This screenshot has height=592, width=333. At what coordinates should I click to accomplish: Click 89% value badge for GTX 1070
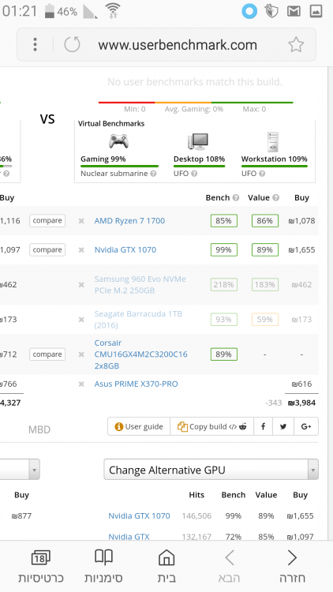265,250
